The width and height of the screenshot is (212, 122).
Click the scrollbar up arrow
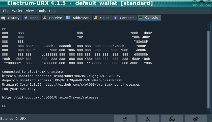click(208, 25)
